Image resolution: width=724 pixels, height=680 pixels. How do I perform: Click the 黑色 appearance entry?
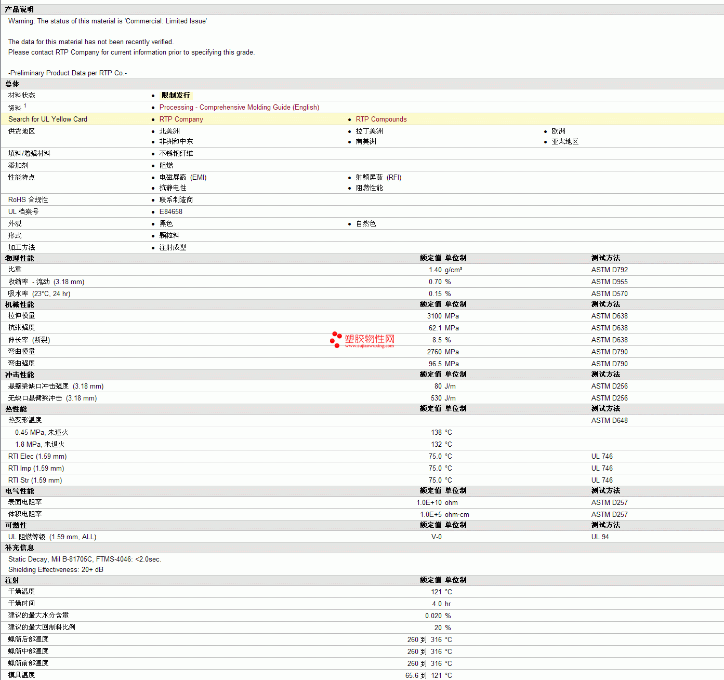(x=166, y=224)
